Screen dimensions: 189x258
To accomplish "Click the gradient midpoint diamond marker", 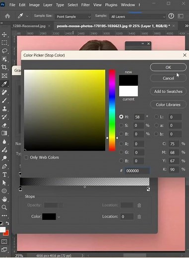I will click(85, 187).
